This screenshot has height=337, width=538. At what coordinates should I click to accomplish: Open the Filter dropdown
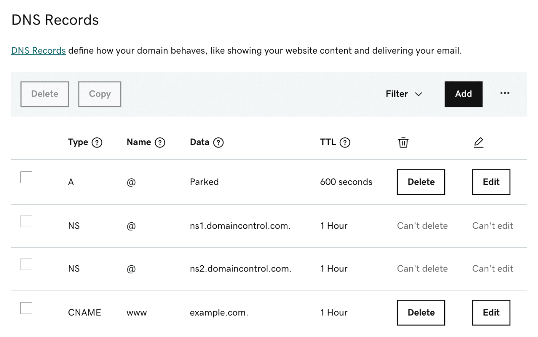(403, 94)
